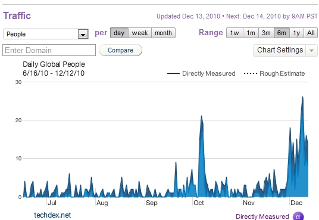The image size is (319, 220).
Task: Click the Rough Estimate legend entry
Action: pyautogui.click(x=274, y=73)
